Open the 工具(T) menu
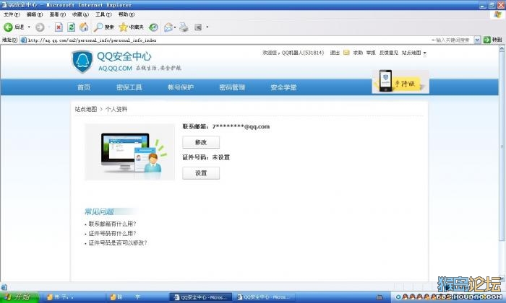 [x=103, y=14]
